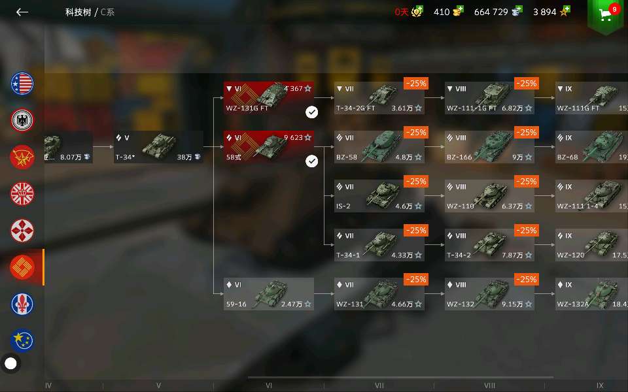Toggle the checkmark under 58式 tank

pyautogui.click(x=311, y=161)
